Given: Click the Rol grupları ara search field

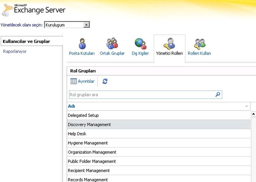Looking at the screenshot, I should [x=141, y=95].
